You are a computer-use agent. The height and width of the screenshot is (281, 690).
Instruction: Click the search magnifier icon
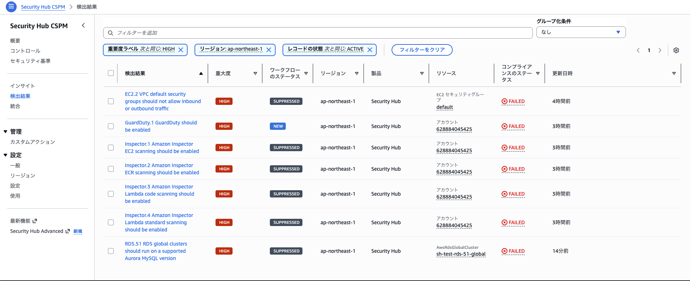110,33
